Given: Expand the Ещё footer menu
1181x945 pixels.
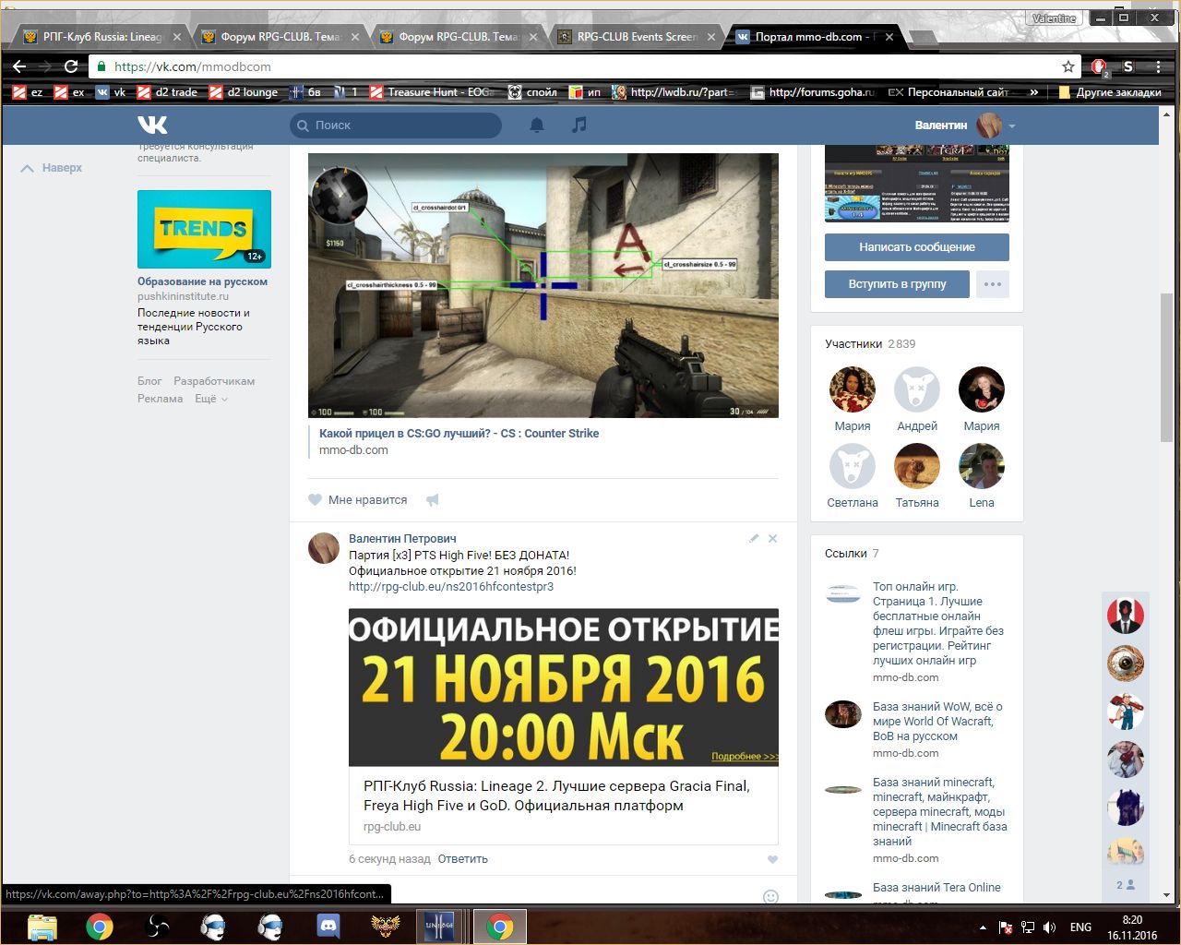Looking at the screenshot, I should 211,399.
